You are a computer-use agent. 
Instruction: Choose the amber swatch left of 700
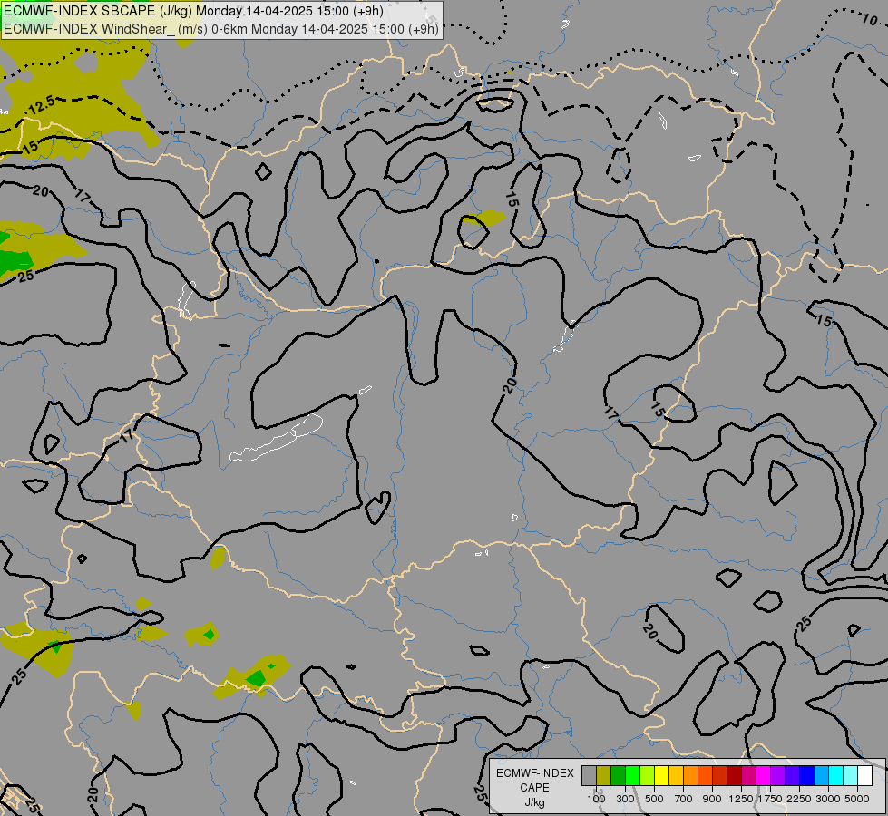676,775
